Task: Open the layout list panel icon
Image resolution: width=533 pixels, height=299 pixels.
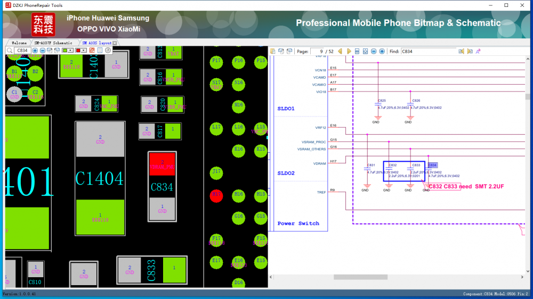Action: pos(100,51)
